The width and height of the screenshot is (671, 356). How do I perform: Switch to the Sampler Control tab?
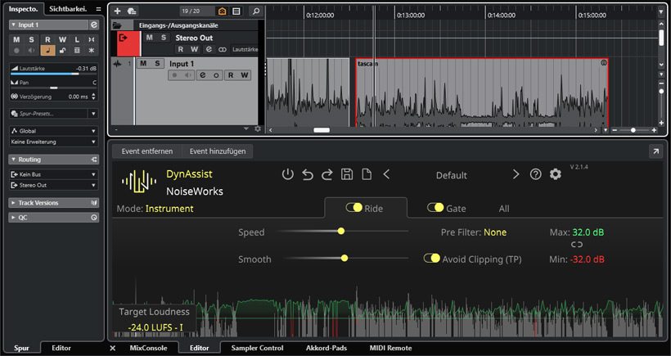point(258,349)
